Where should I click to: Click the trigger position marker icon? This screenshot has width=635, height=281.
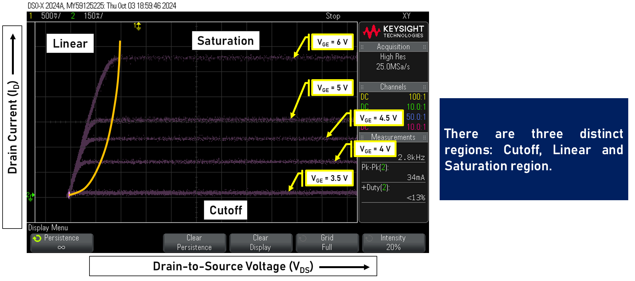point(137,26)
